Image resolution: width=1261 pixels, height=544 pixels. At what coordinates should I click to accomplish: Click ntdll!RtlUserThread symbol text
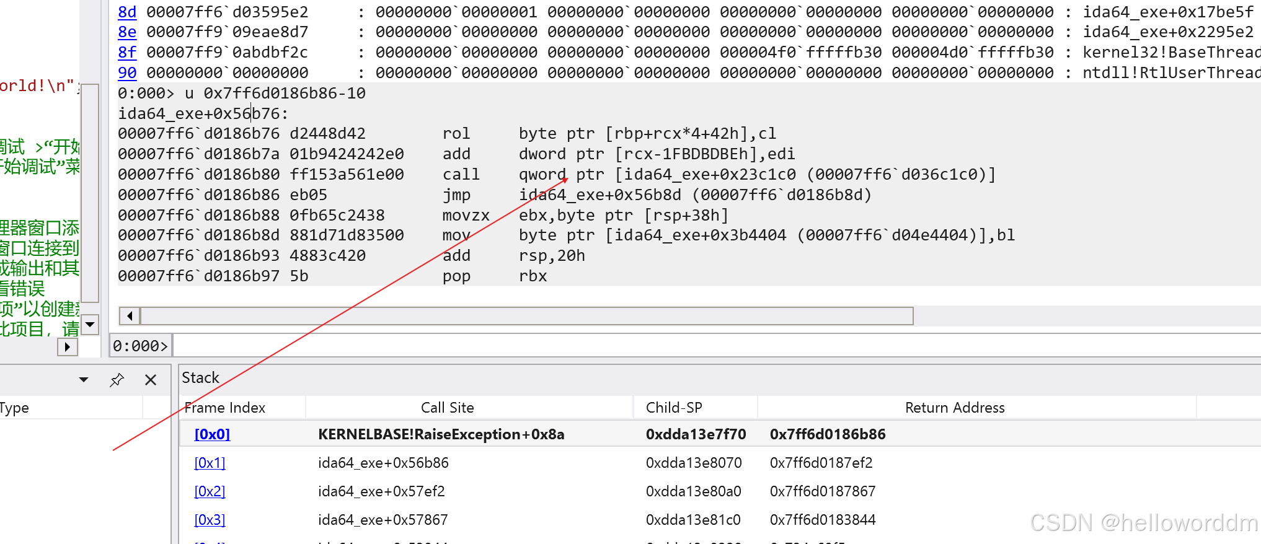point(1172,72)
